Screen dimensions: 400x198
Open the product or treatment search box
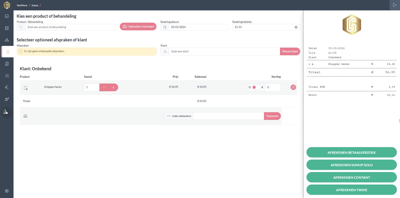[70, 27]
